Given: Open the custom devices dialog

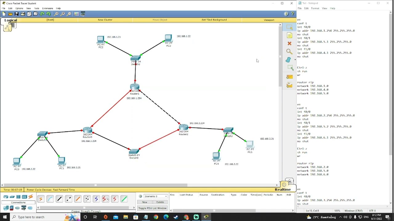Looking at the screenshot, I should pos(83,14).
